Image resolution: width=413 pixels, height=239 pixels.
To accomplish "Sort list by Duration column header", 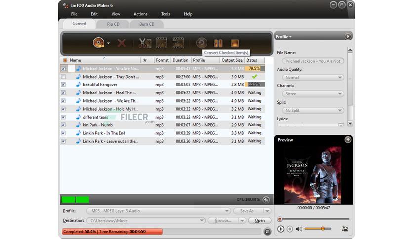I will (x=180, y=60).
